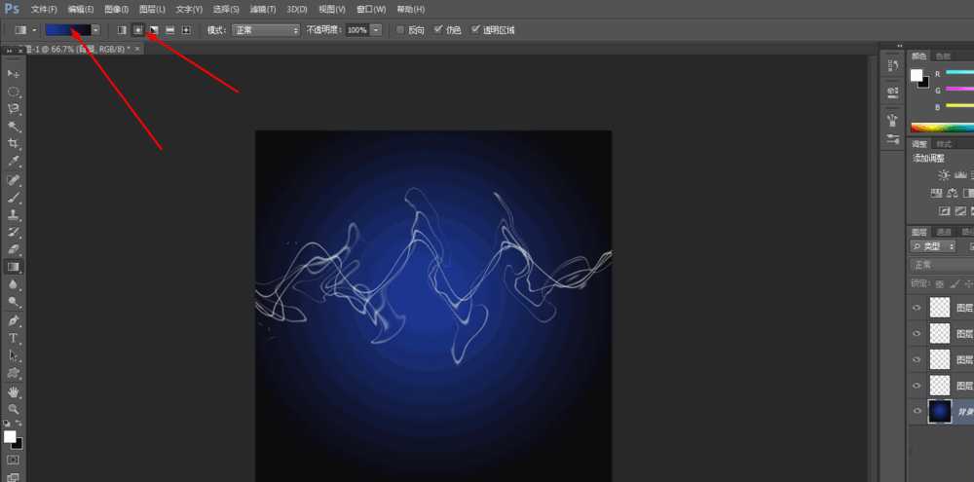
Task: Open the 图层(L) menu
Action: 152,10
